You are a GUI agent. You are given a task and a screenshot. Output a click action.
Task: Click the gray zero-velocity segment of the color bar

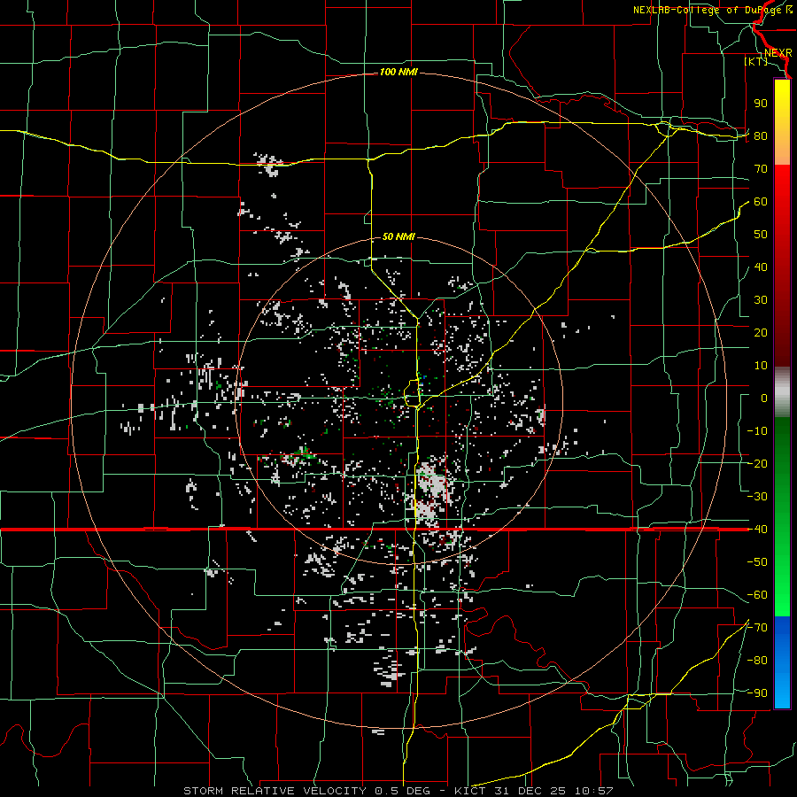782,392
